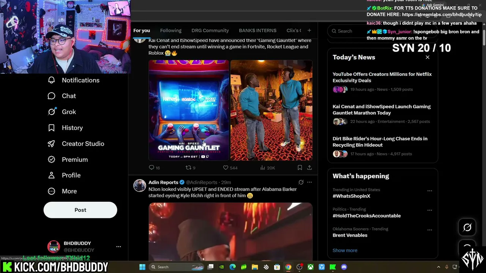The image size is (486, 273).
Task: Click the microphone icon in system tray
Action: [x=447, y=267]
